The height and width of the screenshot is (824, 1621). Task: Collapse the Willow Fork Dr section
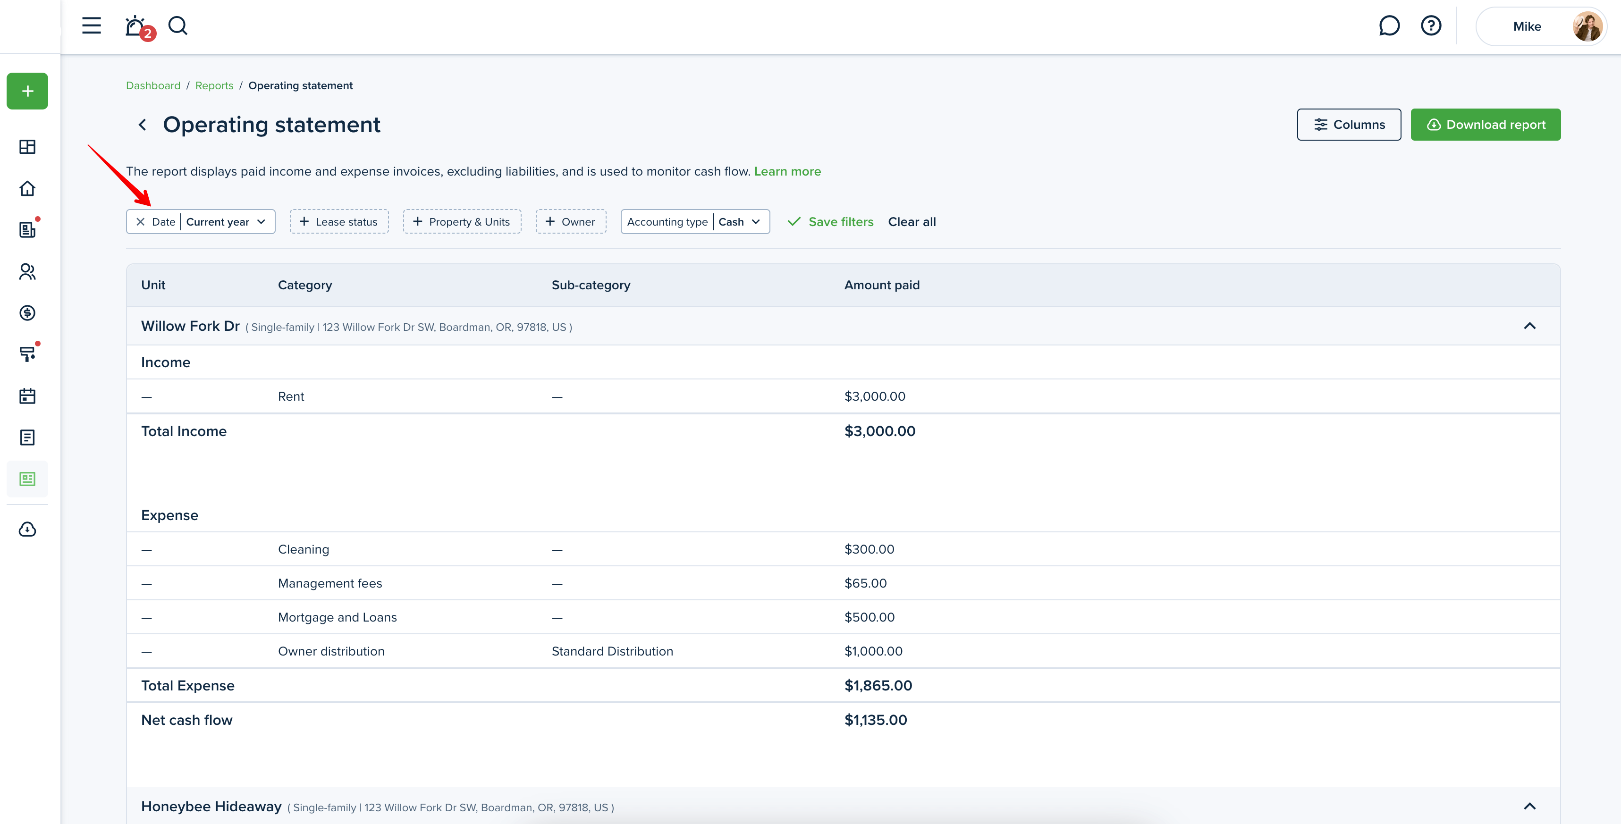coord(1529,326)
